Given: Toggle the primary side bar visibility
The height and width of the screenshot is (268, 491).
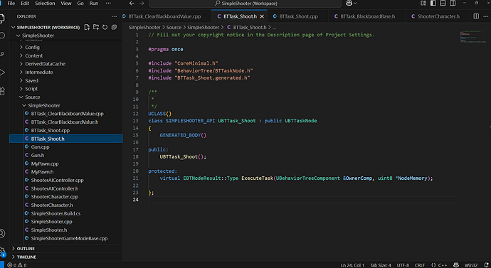Looking at the screenshot, I should [433, 3].
